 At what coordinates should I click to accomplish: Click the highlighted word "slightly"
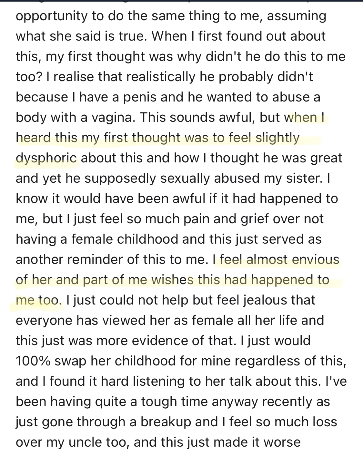[x=277, y=138]
